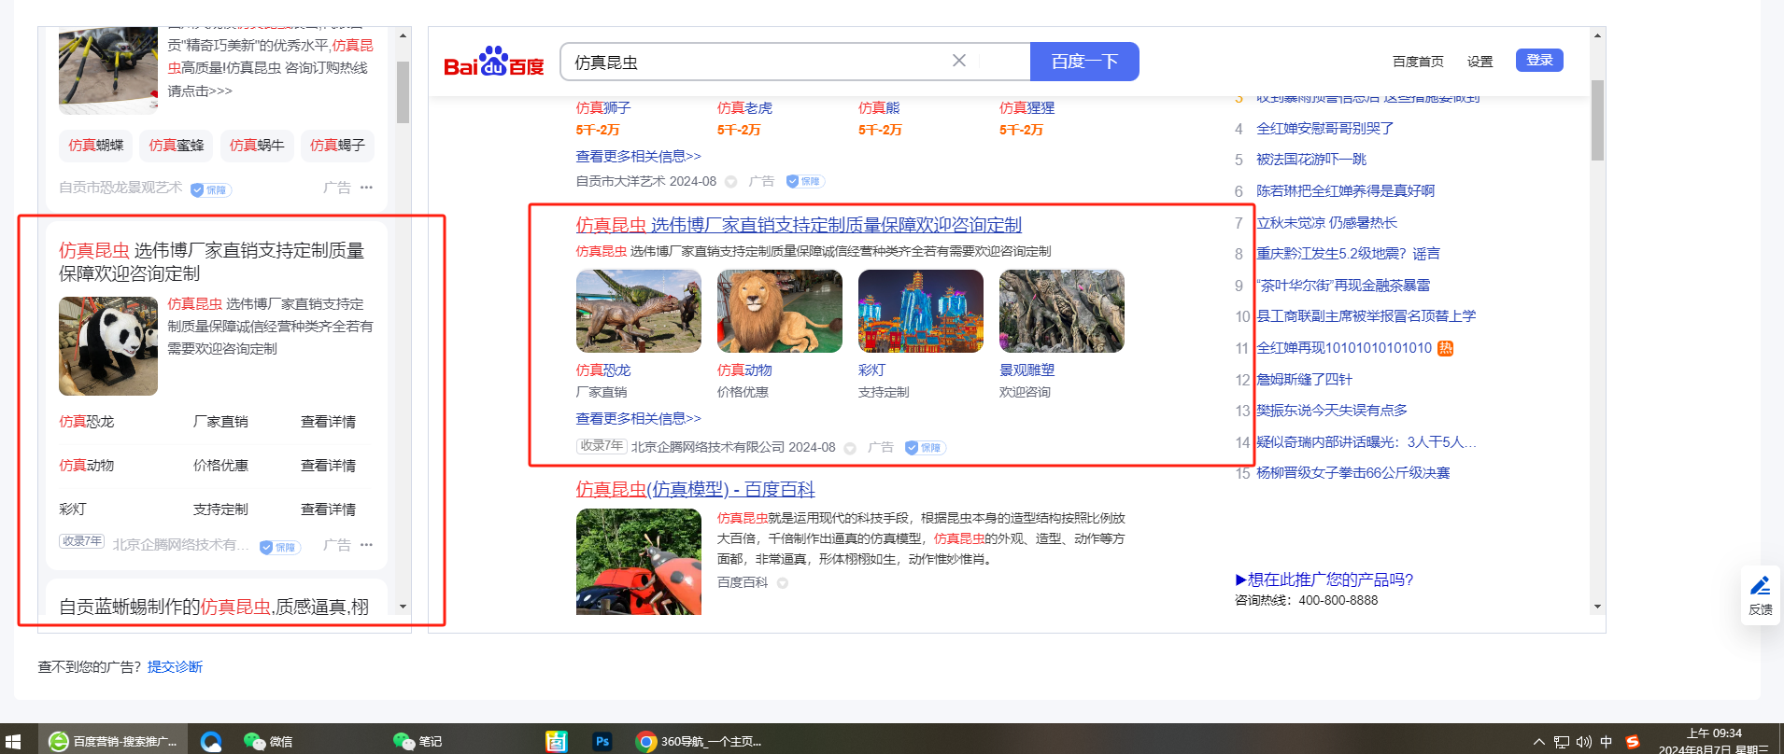The image size is (1784, 754).
Task: Open 微信 WeChat in the taskbar
Action: (268, 741)
